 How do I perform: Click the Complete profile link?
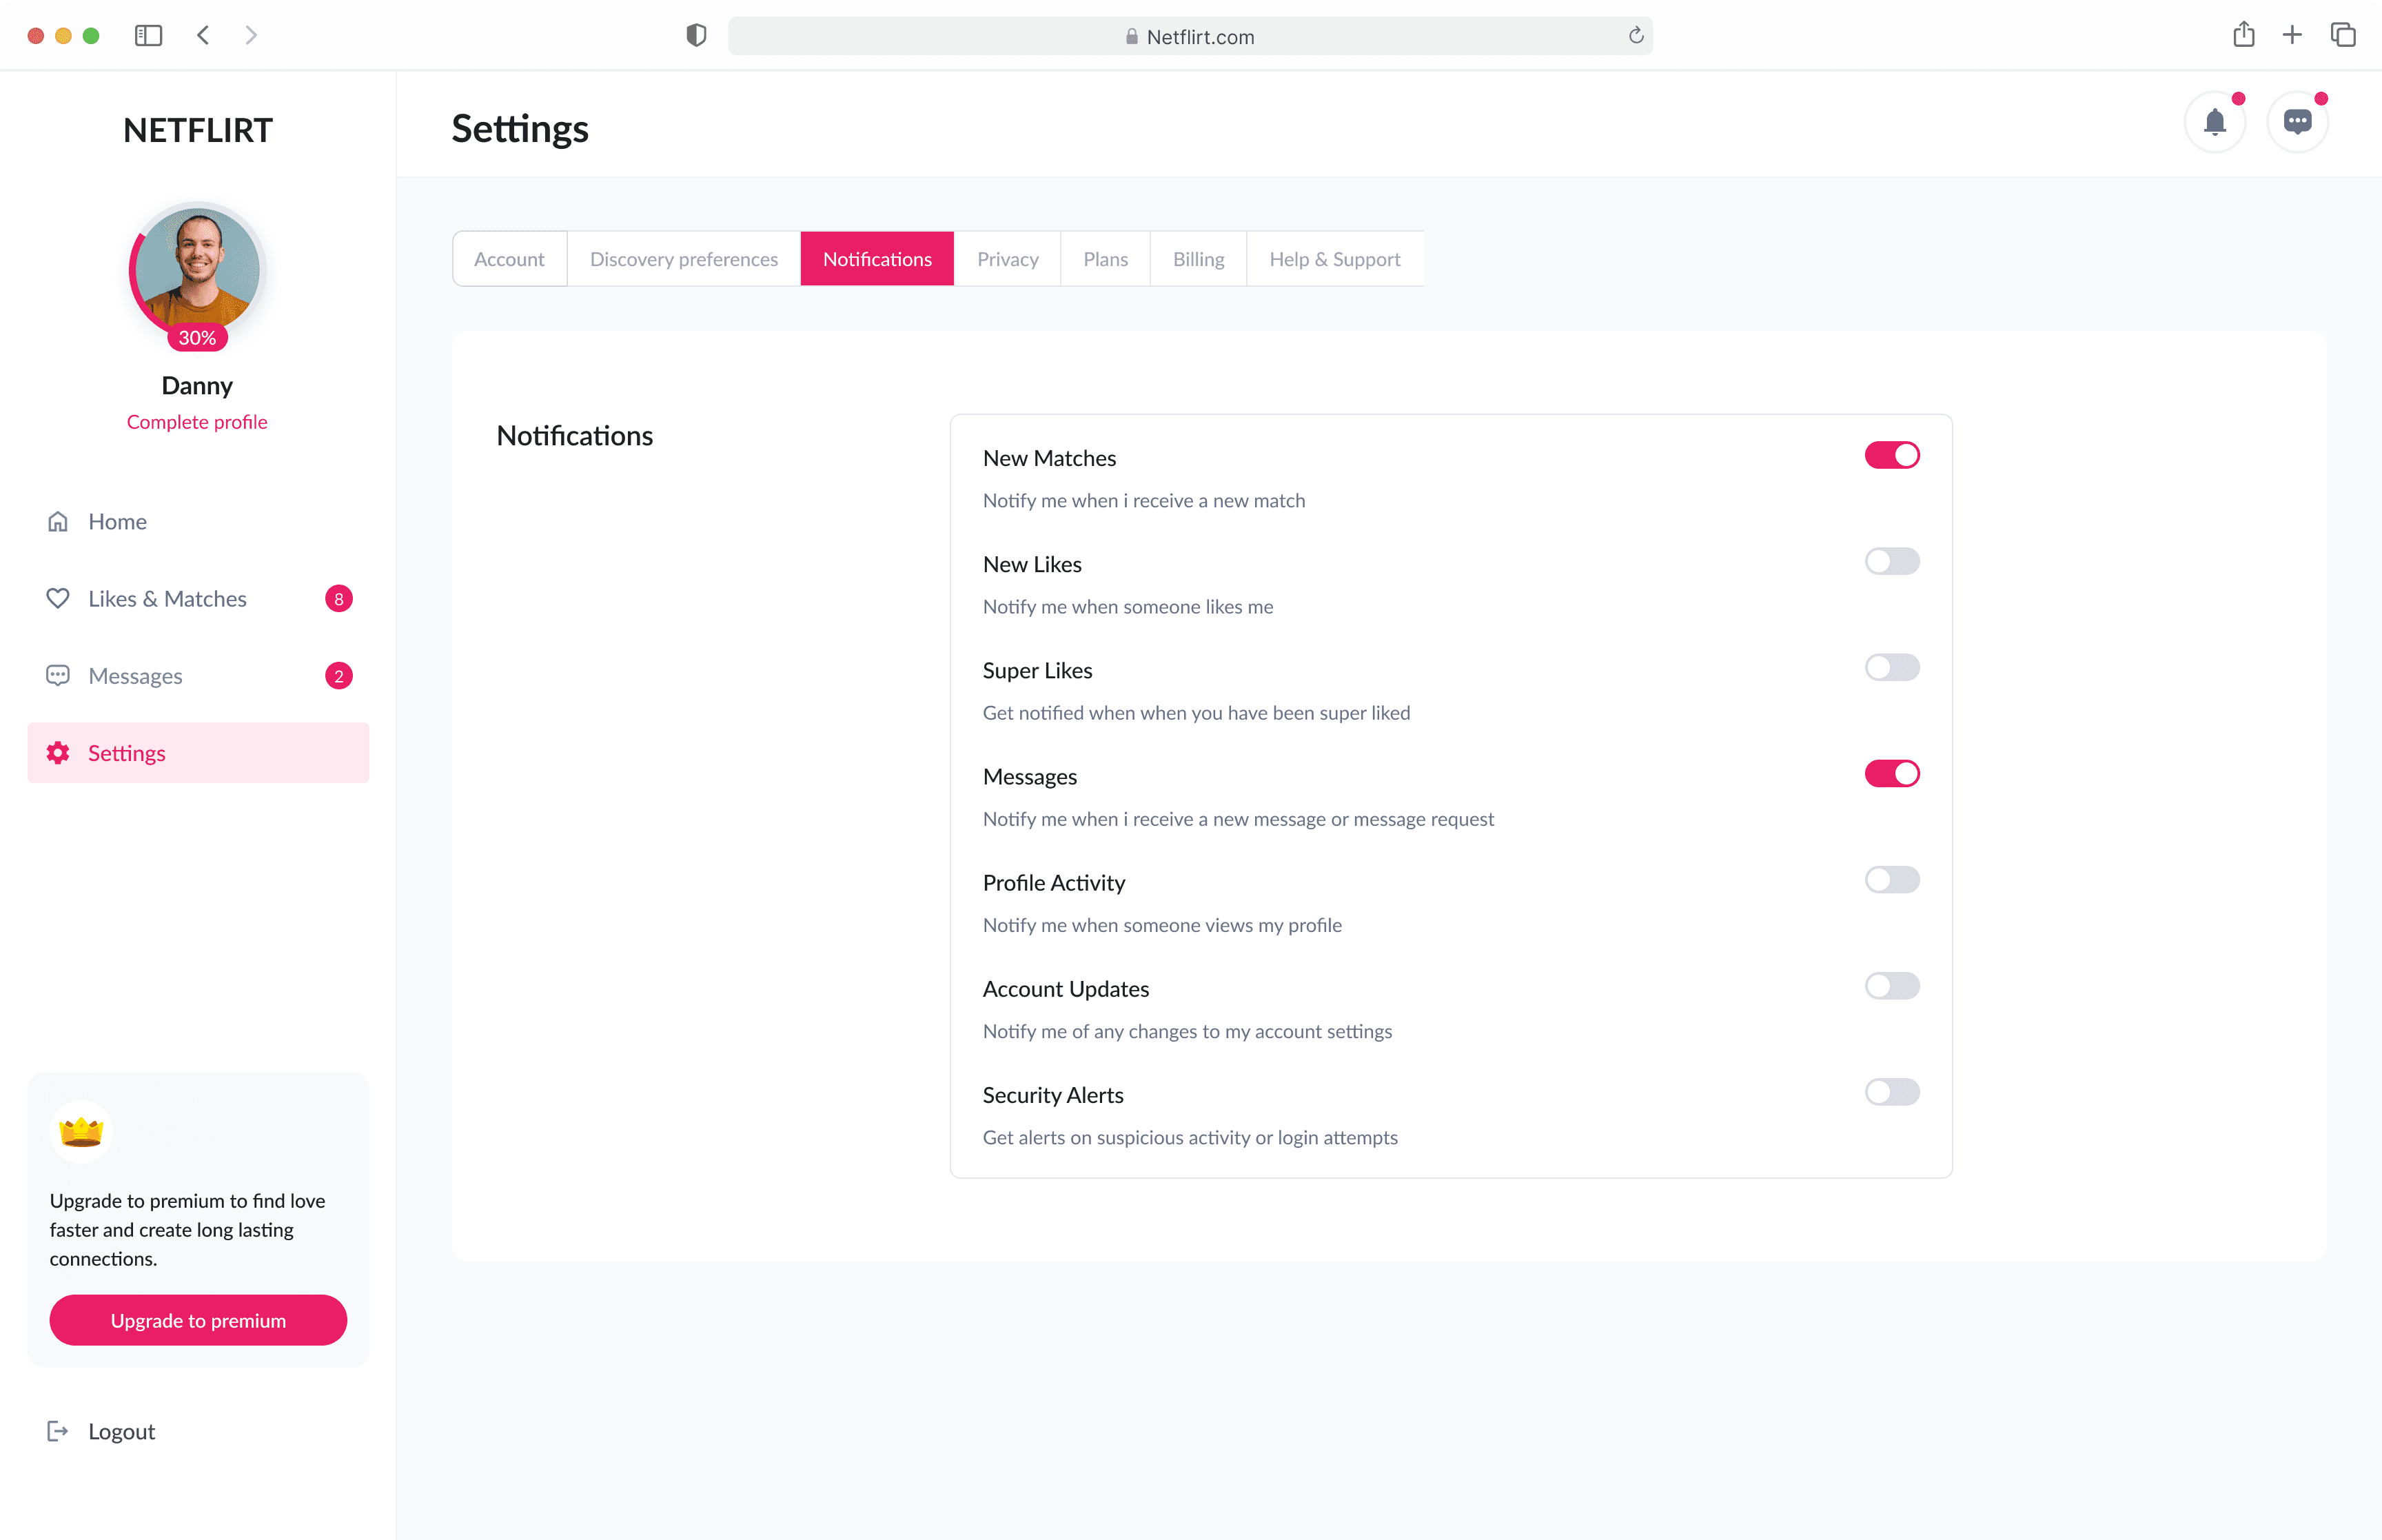197,422
